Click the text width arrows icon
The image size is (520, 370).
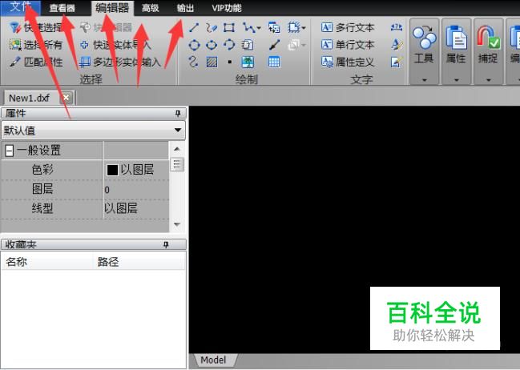pos(397,27)
